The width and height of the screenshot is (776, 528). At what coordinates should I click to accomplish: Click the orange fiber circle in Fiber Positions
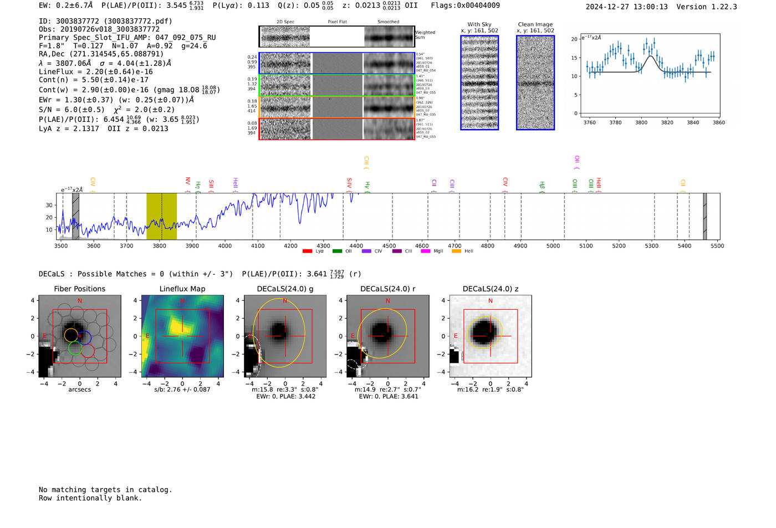[71, 335]
